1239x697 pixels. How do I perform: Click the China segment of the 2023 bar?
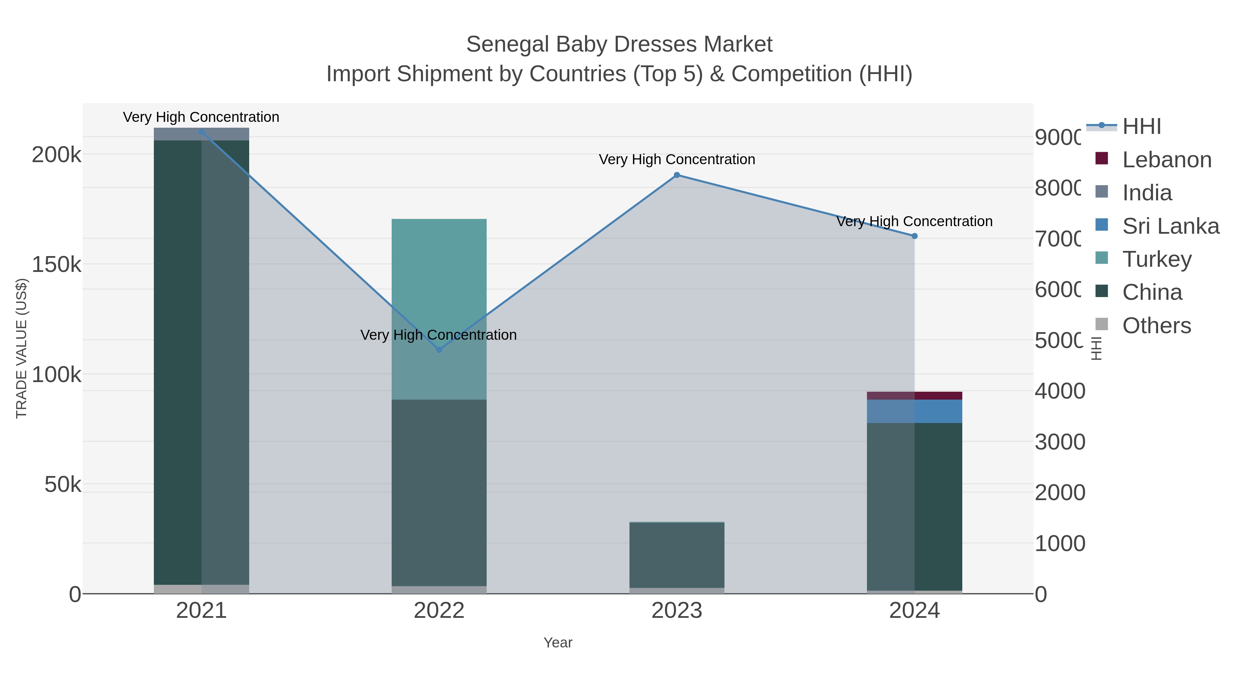coord(677,555)
